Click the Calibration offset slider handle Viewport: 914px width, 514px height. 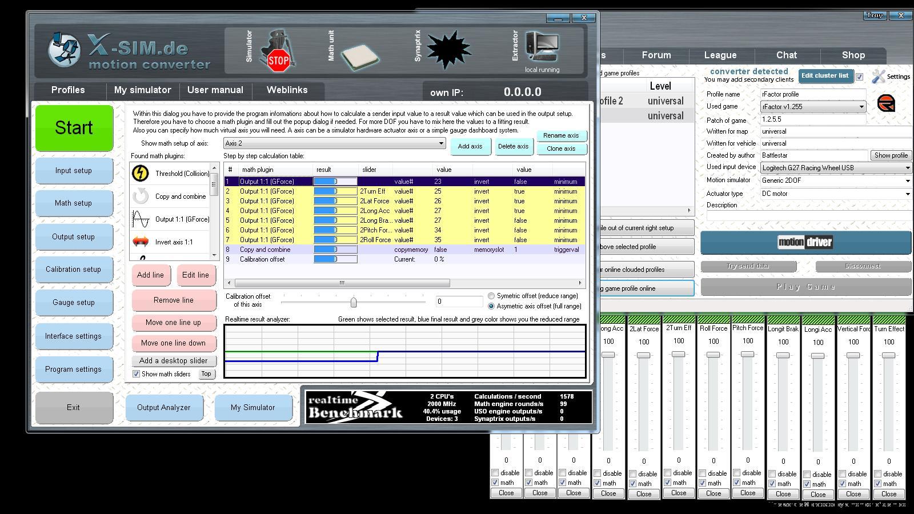354,302
